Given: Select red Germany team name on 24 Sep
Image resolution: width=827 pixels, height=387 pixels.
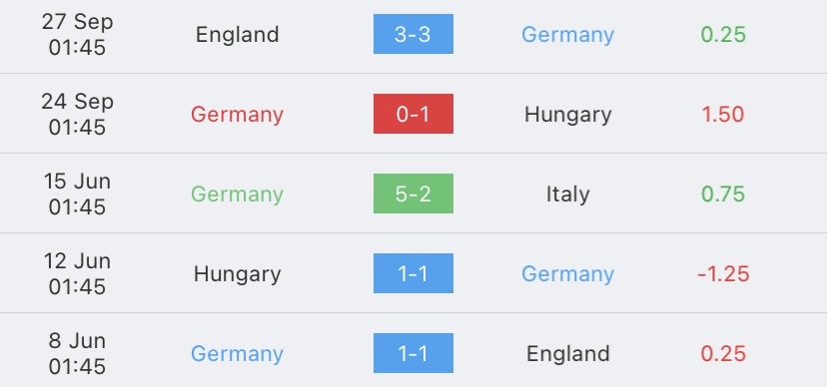Looking at the screenshot, I should 238,115.
